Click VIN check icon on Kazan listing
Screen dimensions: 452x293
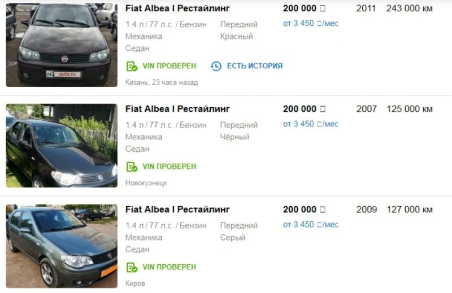point(132,66)
